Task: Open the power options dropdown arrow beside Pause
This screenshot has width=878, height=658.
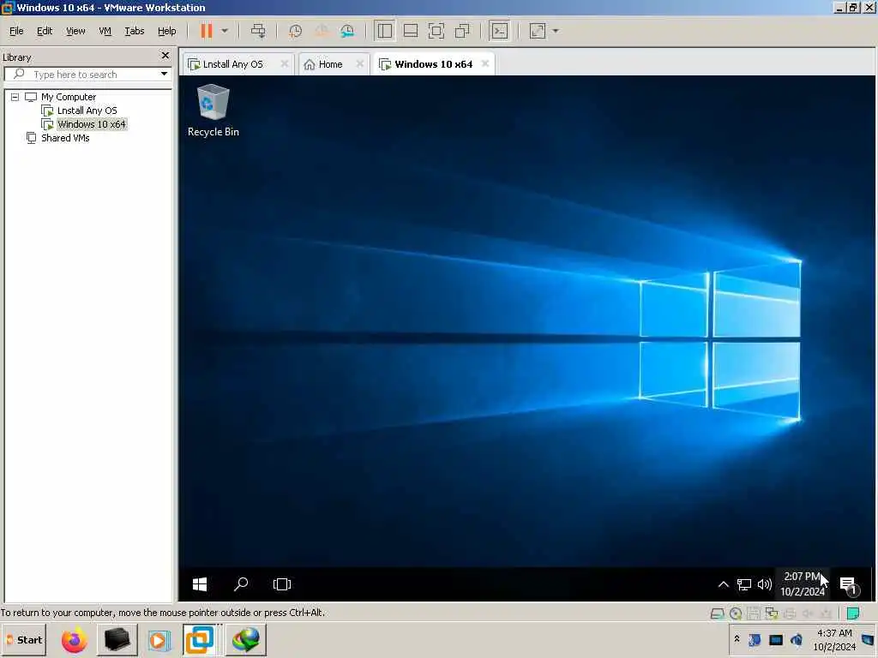Action: click(225, 31)
